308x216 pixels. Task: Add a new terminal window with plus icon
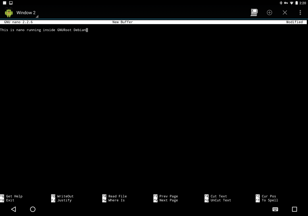[269, 13]
